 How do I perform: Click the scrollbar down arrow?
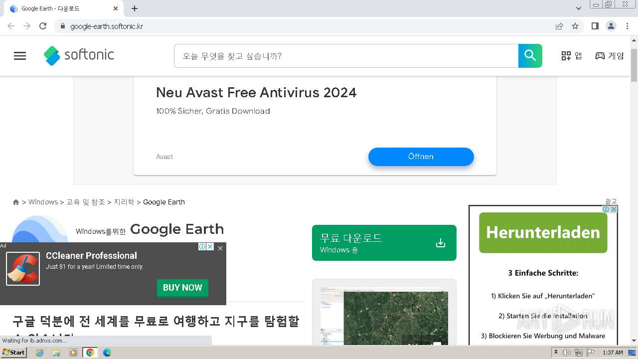[x=634, y=341]
